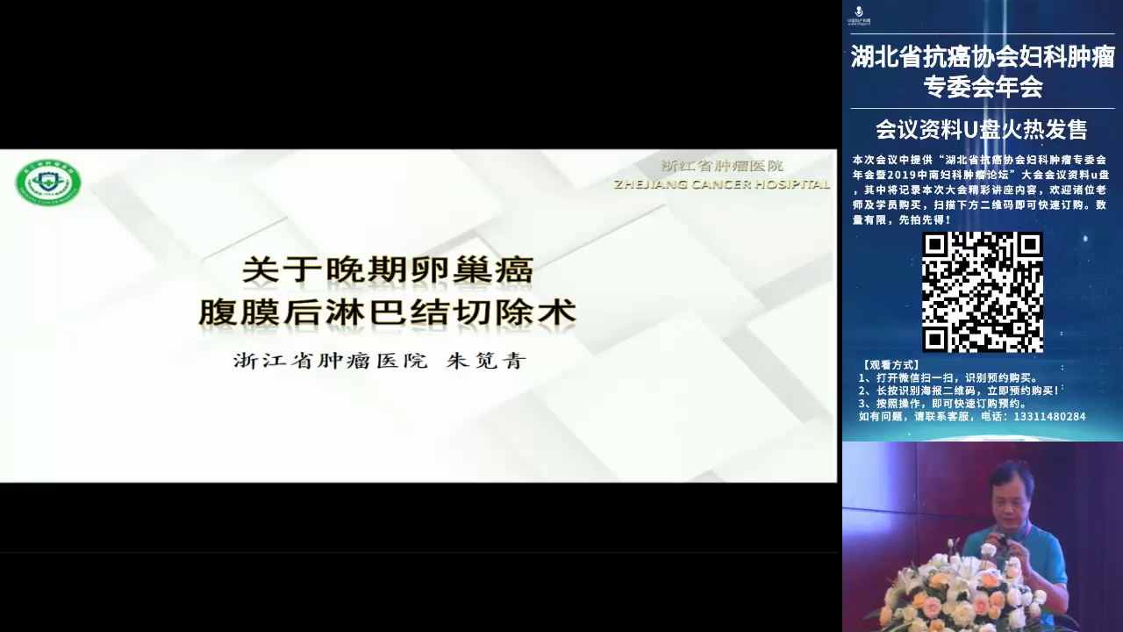Click step 2 长按识别海报二维码 instruction
This screenshot has height=632, width=1123.
pyautogui.click(x=960, y=391)
